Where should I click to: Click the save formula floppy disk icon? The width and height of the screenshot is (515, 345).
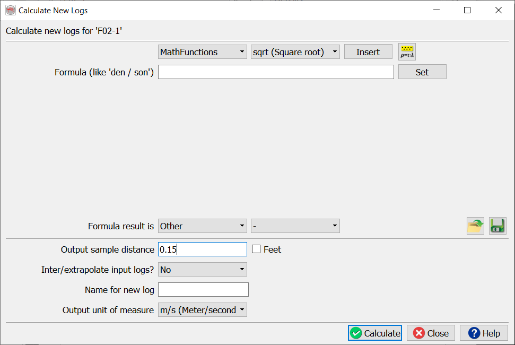click(x=497, y=226)
